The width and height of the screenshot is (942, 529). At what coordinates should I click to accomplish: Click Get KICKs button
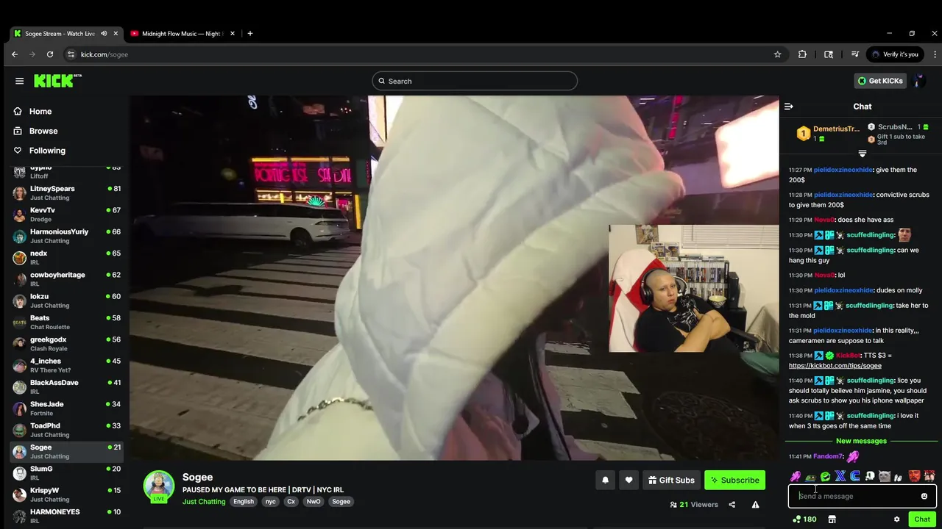coord(880,81)
